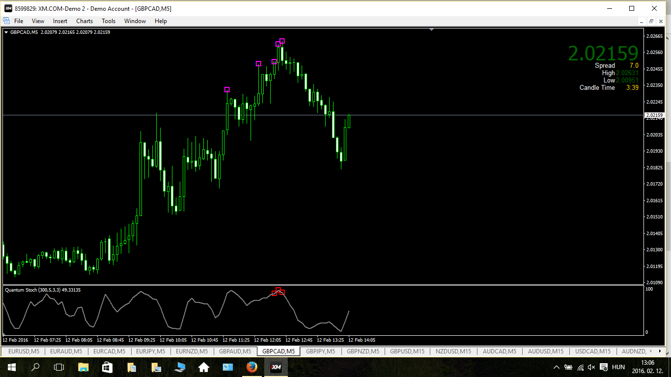The image size is (671, 377).
Task: Switch to the EURAUD,M5 chart tab
Action: click(66, 351)
